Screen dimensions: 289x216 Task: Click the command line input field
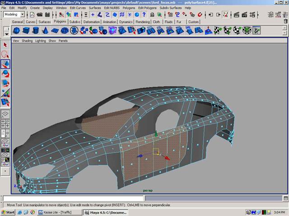73,198
